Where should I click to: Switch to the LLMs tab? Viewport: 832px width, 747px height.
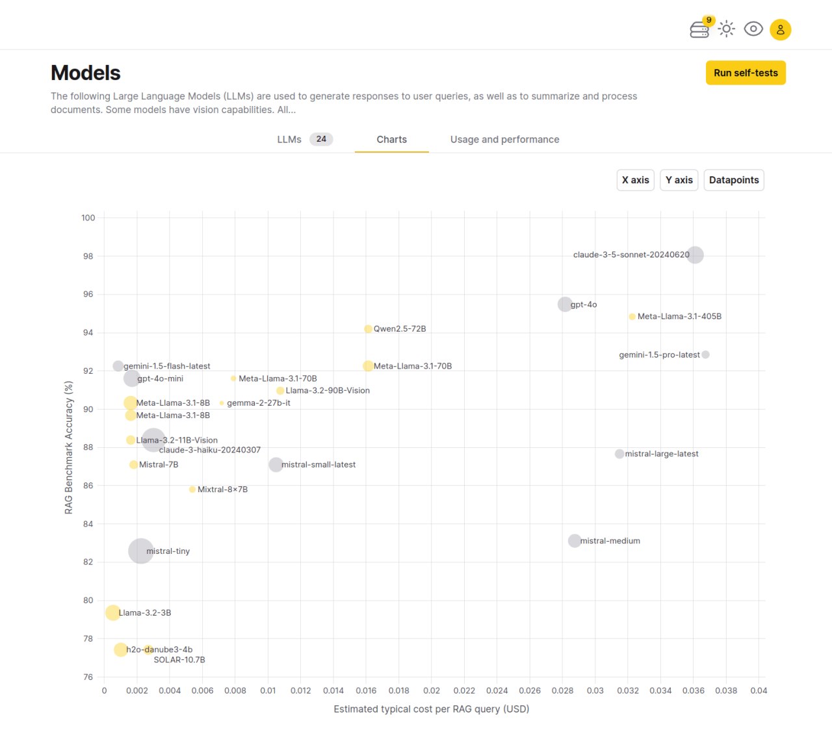(x=289, y=139)
